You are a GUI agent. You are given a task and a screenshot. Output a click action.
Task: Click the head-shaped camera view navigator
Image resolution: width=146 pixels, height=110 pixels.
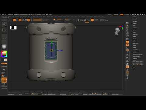point(117,31)
